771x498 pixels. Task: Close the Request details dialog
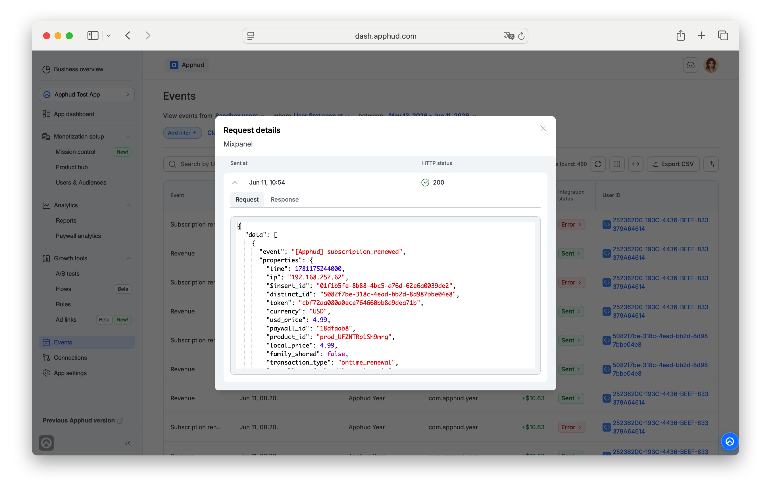coord(543,128)
